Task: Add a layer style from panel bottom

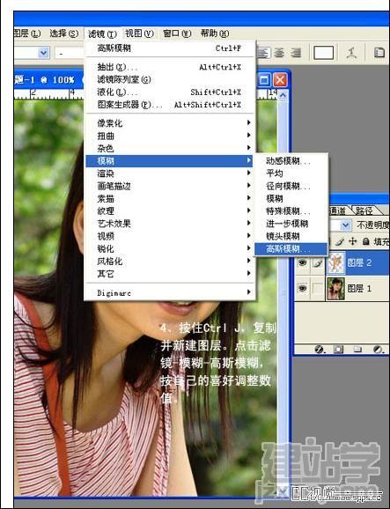Action: pos(320,350)
